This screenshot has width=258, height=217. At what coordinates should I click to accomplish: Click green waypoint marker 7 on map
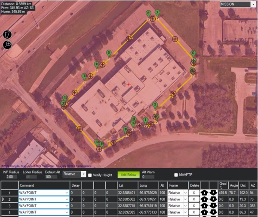point(157,14)
